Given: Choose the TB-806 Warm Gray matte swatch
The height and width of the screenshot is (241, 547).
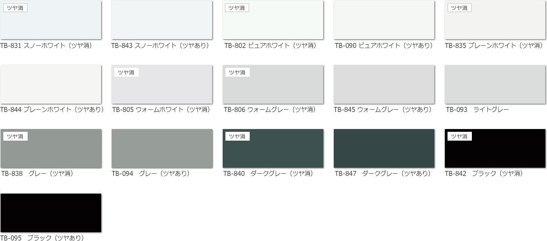Looking at the screenshot, I should [273, 87].
